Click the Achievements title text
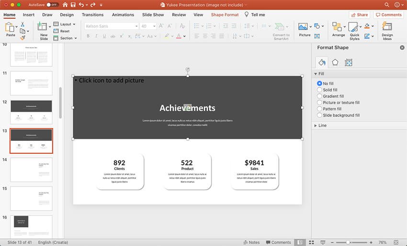This screenshot has height=246, width=407. (187, 108)
